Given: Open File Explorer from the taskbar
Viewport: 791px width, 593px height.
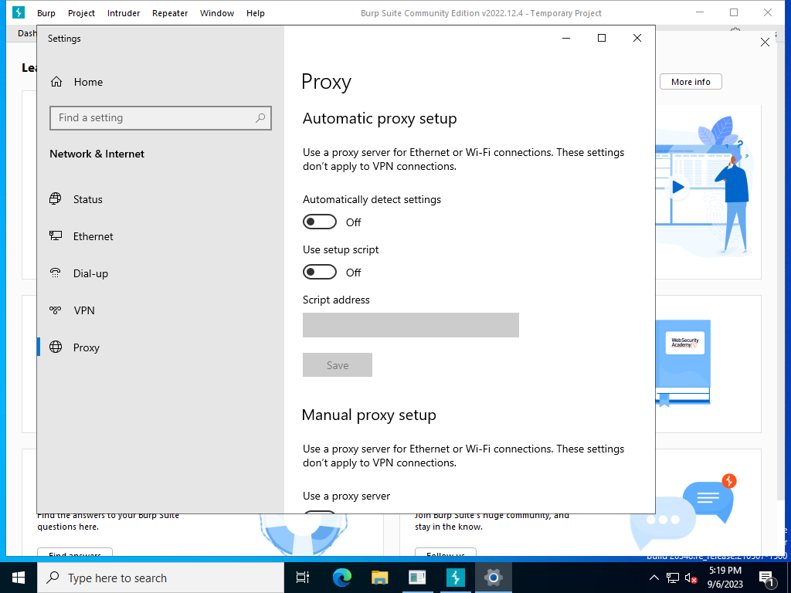Looking at the screenshot, I should pyautogui.click(x=380, y=578).
